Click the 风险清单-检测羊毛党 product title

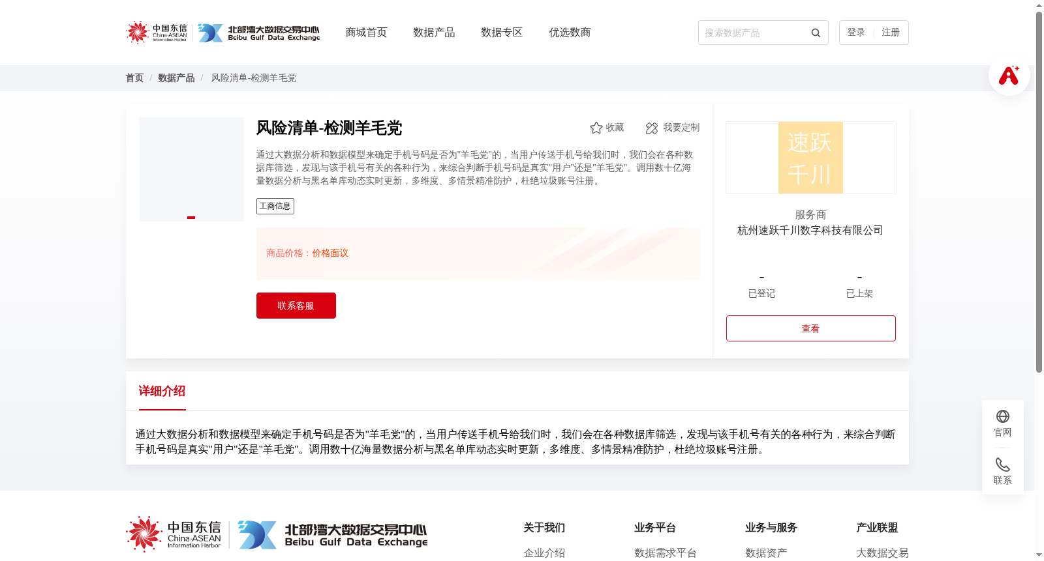click(x=329, y=128)
